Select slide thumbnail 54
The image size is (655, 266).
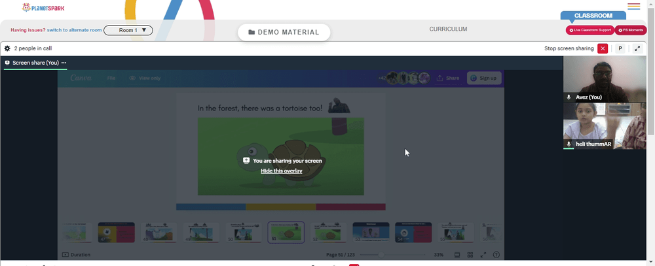(x=413, y=232)
